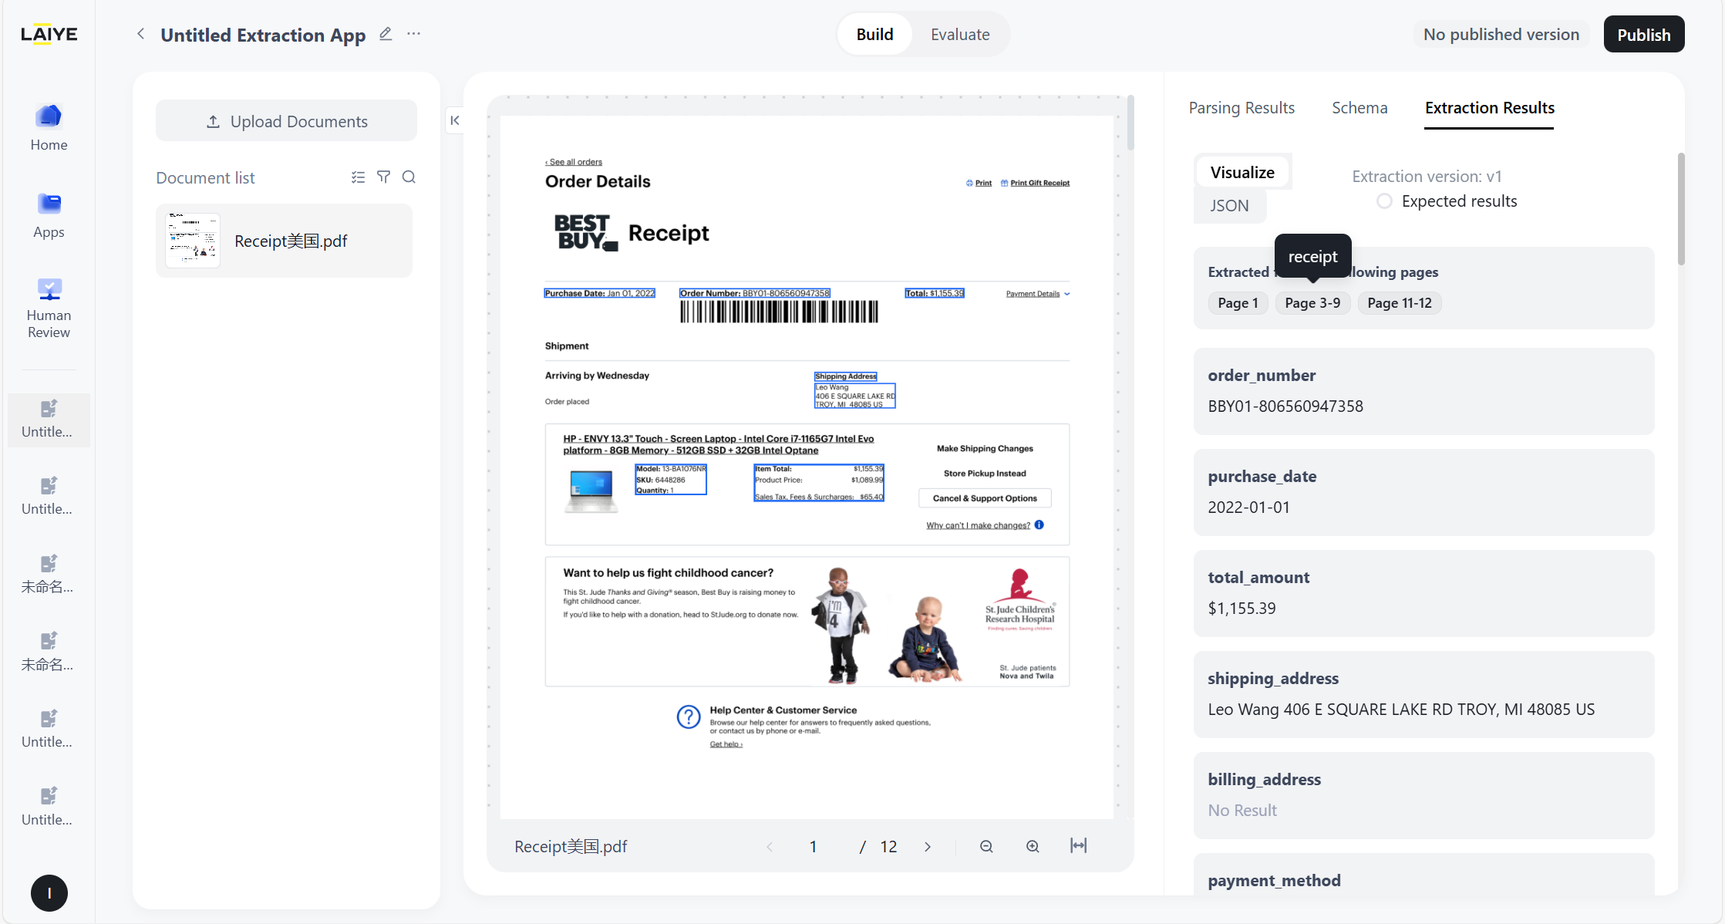Viewport: 1725px width, 924px height.
Task: Zoom out the document preview
Action: coord(986,846)
